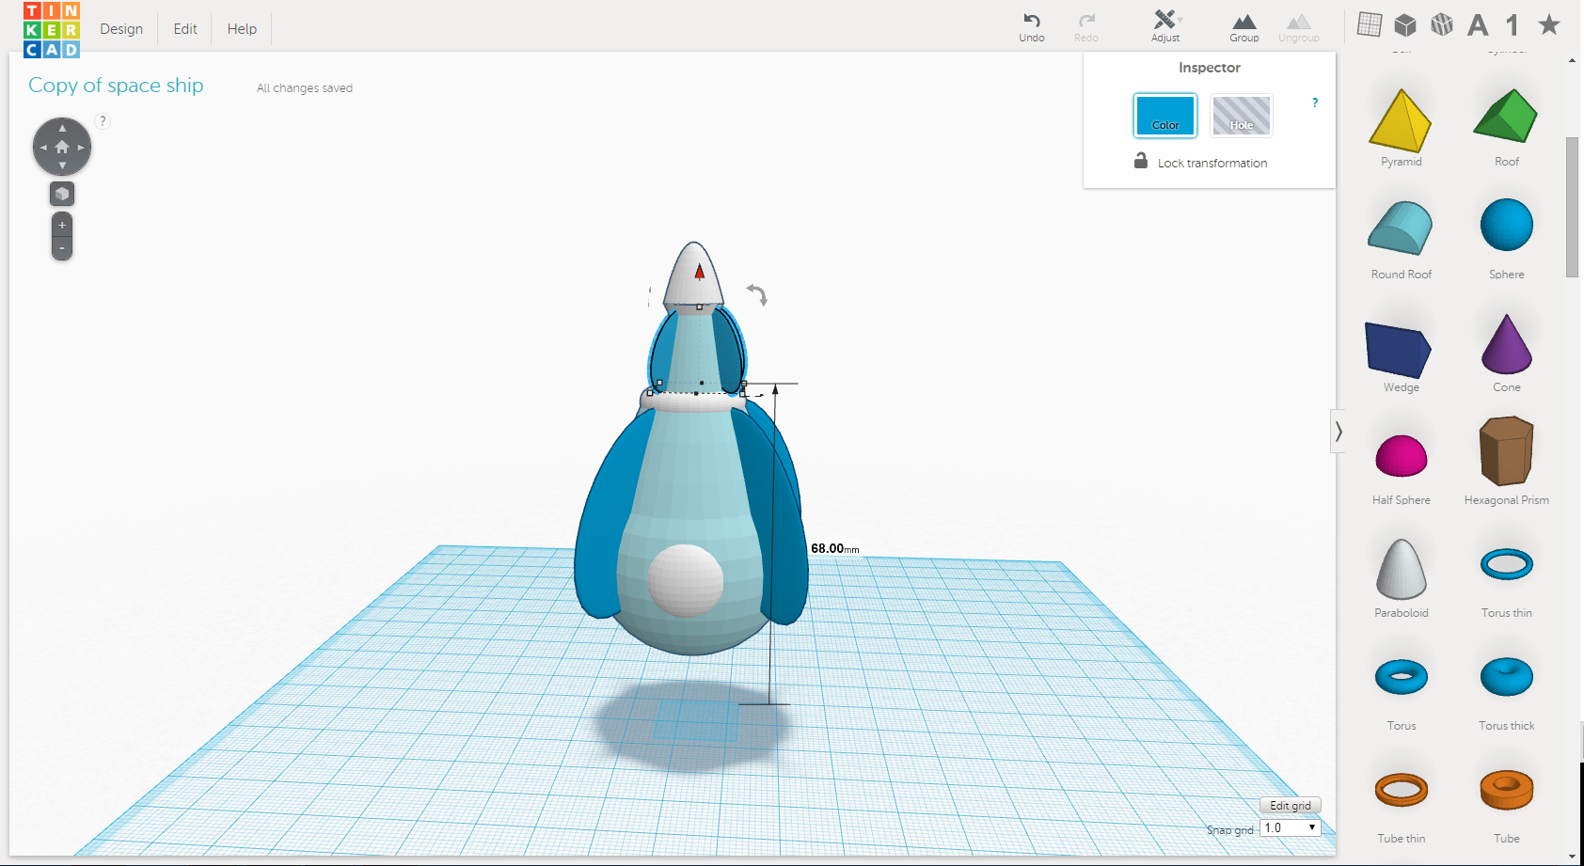Click the shapes panel scroll-up arrow
This screenshot has height=866, width=1584.
coord(1573,60)
